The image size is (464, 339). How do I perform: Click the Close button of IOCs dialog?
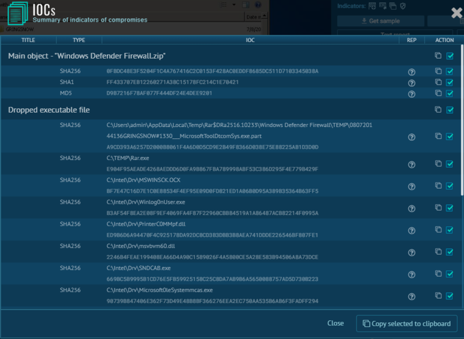(x=336, y=323)
